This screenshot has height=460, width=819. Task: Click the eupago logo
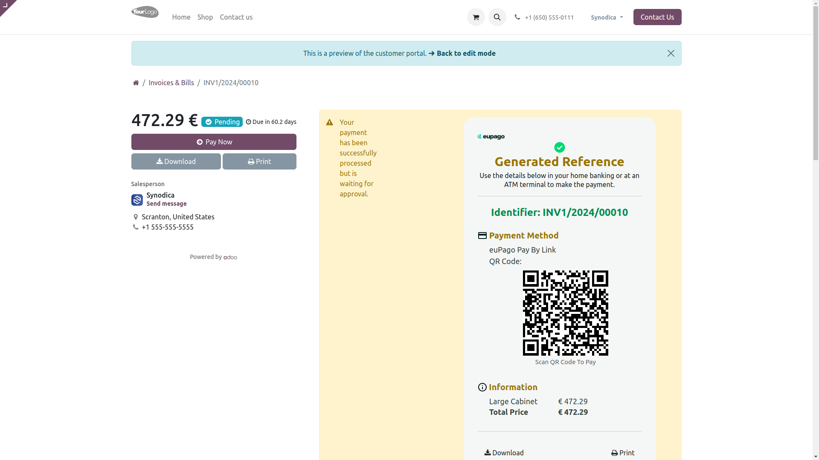coord(491,137)
